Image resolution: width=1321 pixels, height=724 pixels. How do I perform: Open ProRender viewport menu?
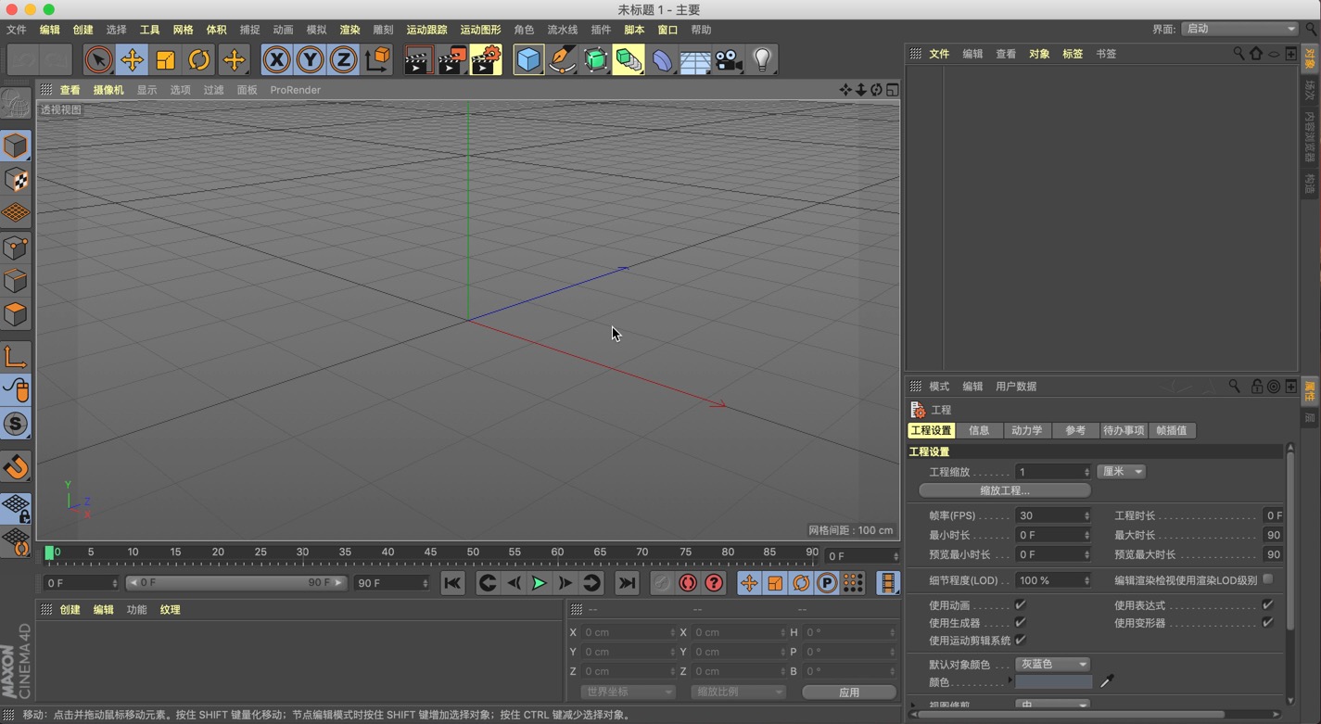coord(295,90)
